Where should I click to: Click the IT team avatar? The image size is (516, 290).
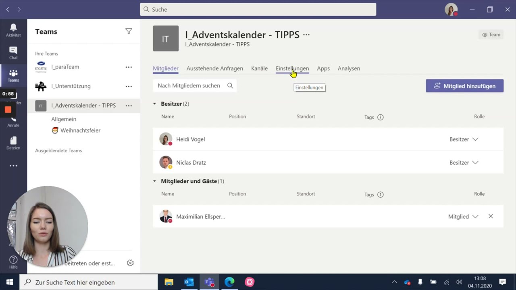pos(166,38)
